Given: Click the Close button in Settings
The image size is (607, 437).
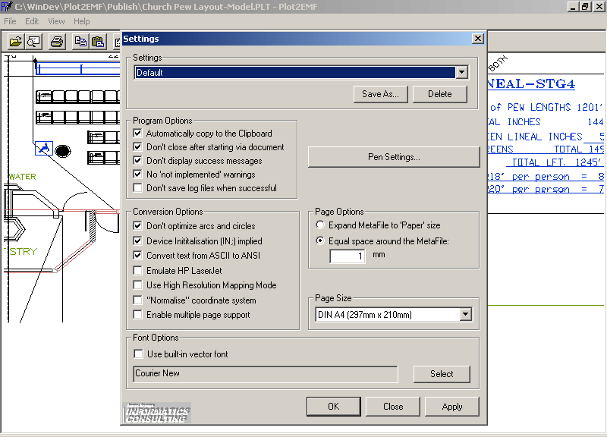Looking at the screenshot, I should 393,407.
